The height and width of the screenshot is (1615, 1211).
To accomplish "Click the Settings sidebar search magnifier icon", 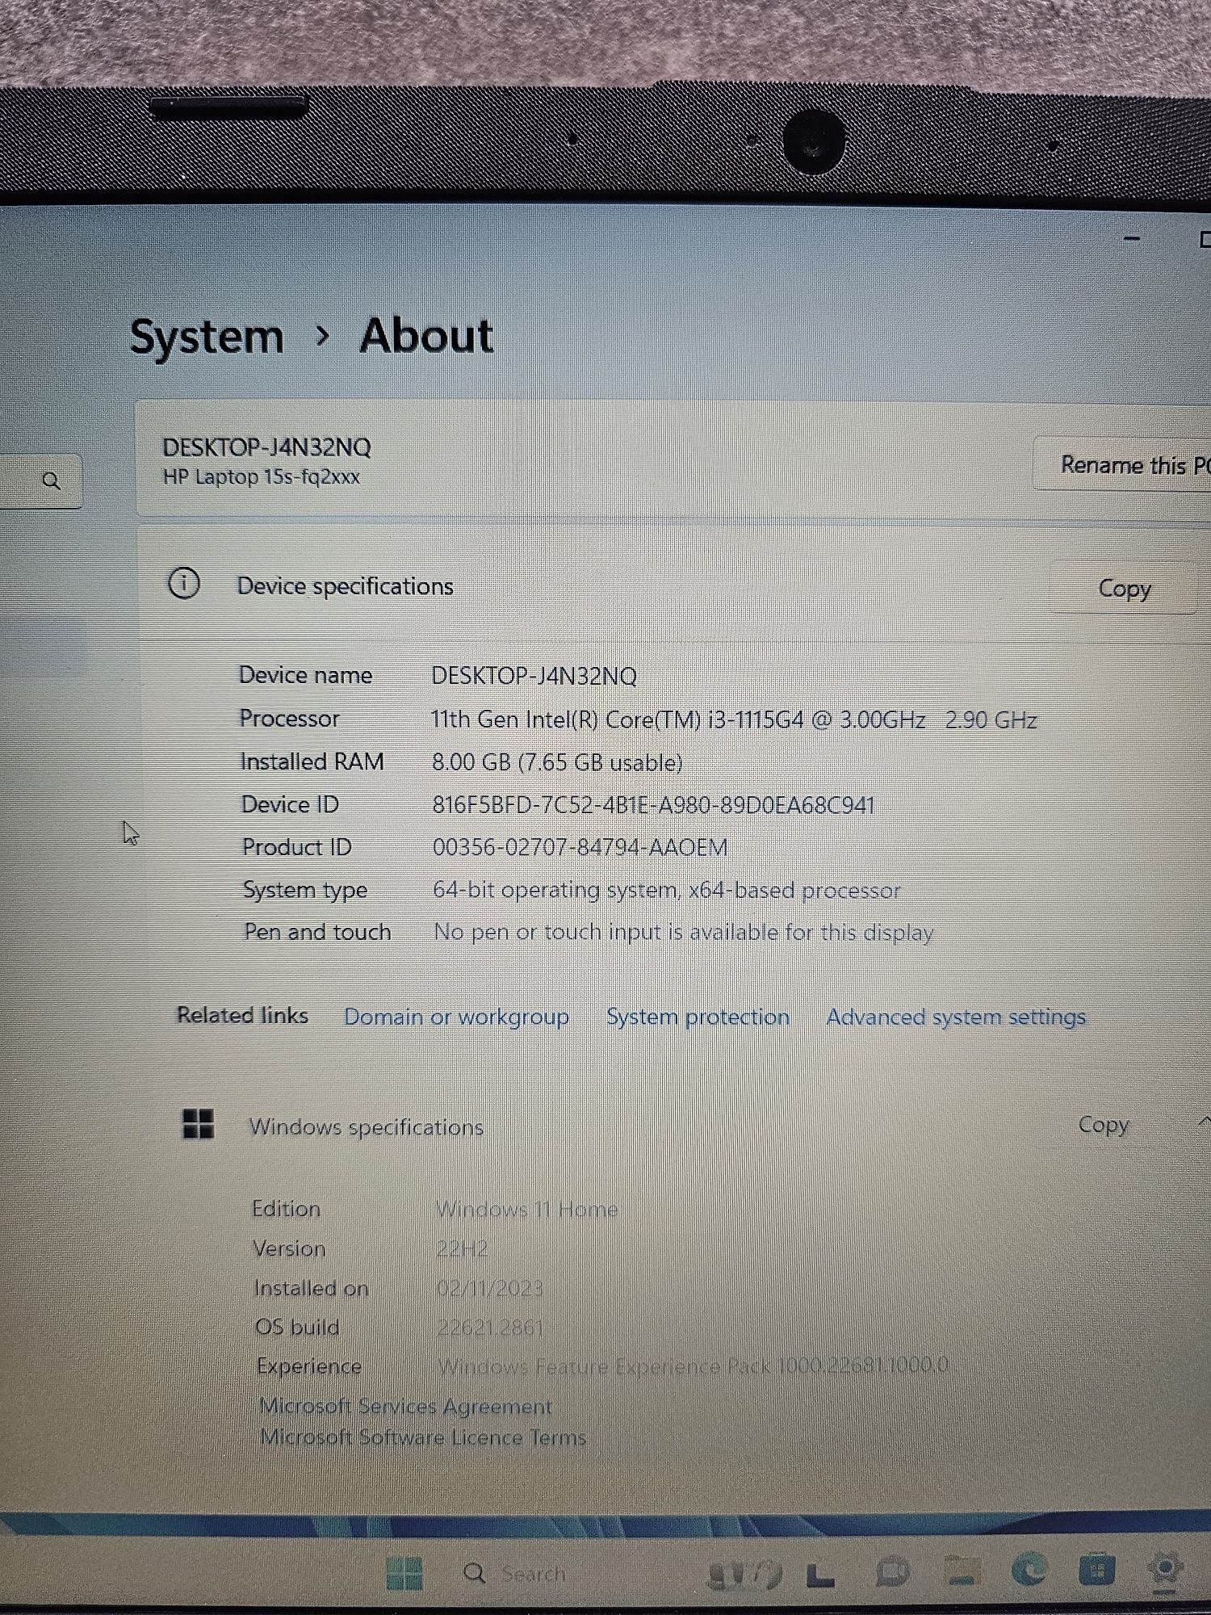I will tap(51, 481).
